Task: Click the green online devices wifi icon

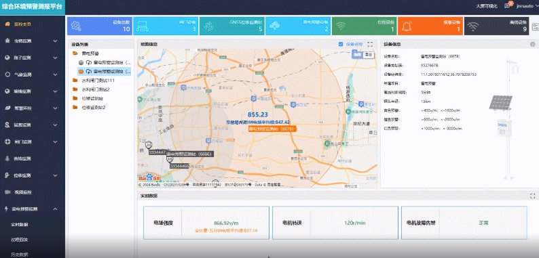Action: tap(341, 26)
